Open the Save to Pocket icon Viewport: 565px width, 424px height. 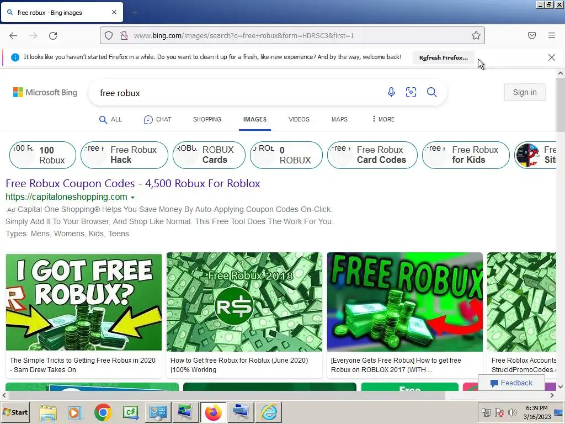click(532, 35)
